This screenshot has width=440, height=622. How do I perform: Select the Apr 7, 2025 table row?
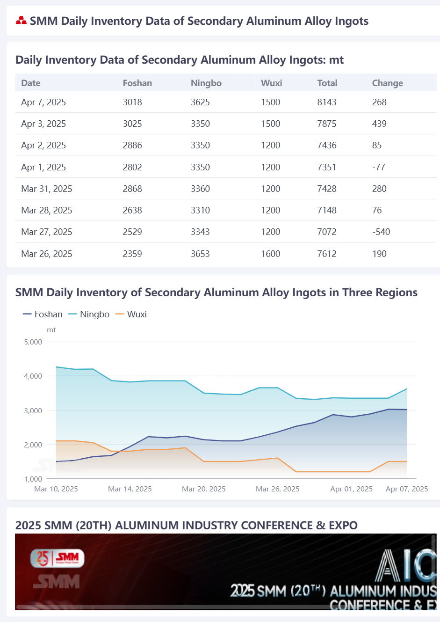point(226,102)
